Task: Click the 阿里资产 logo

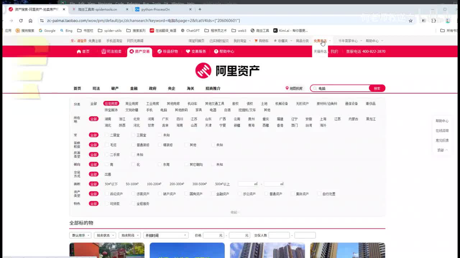Action: click(227, 71)
